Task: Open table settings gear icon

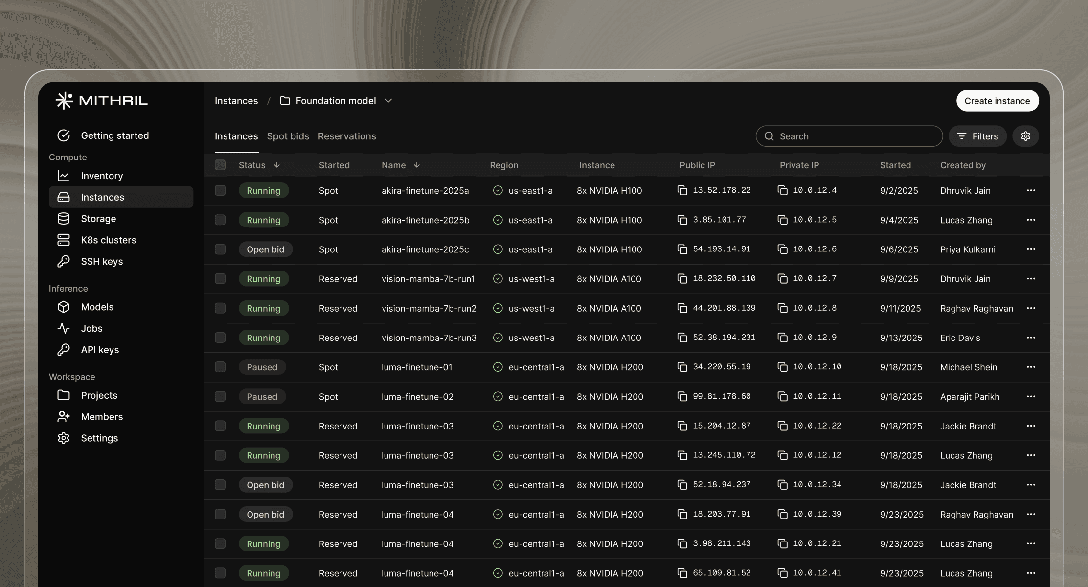Action: (x=1025, y=136)
